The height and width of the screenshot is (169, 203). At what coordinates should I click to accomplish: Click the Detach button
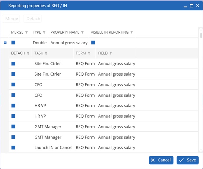point(33,19)
